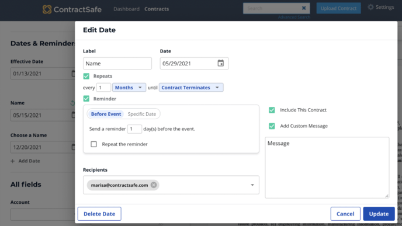402x226 pixels.
Task: Go to the Dashboard nav item
Action: [x=126, y=9]
